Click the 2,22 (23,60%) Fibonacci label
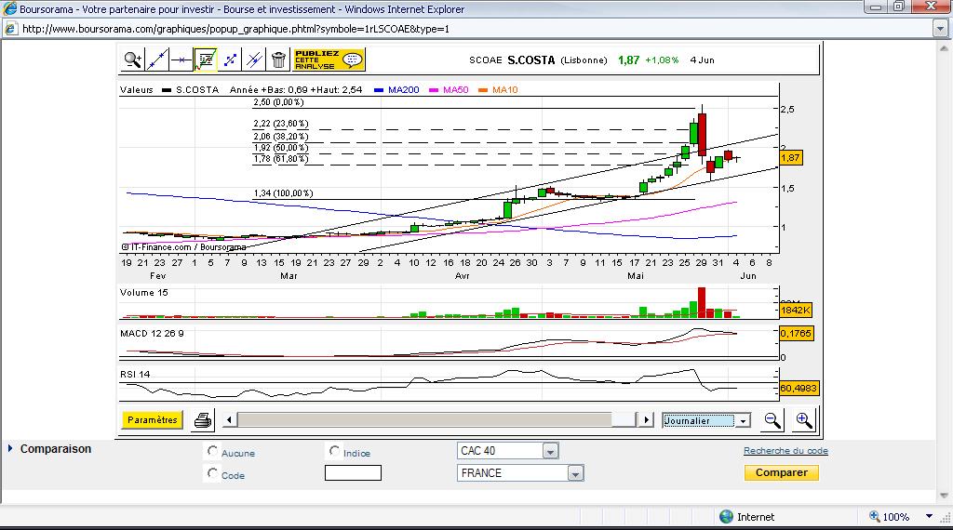The height and width of the screenshot is (530, 953). pos(281,124)
